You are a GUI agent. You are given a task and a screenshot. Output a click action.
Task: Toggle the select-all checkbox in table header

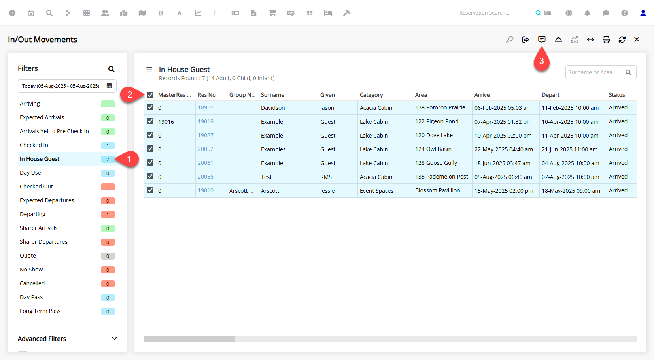(x=150, y=95)
